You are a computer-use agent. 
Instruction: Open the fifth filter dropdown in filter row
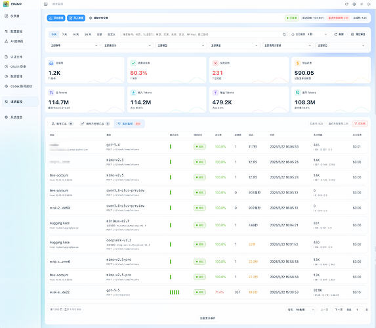(287, 45)
